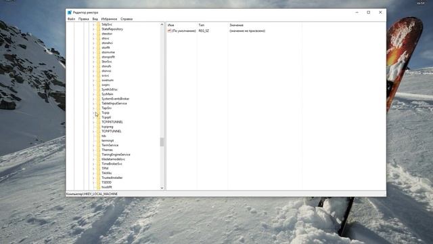Click the REG_SZ type cell
Image resolution: width=433 pixels, height=244 pixels.
[204, 30]
